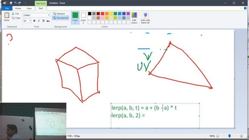This screenshot has height=140, width=249.
Task: Click inside the lerp text box first line
Action: click(144, 108)
